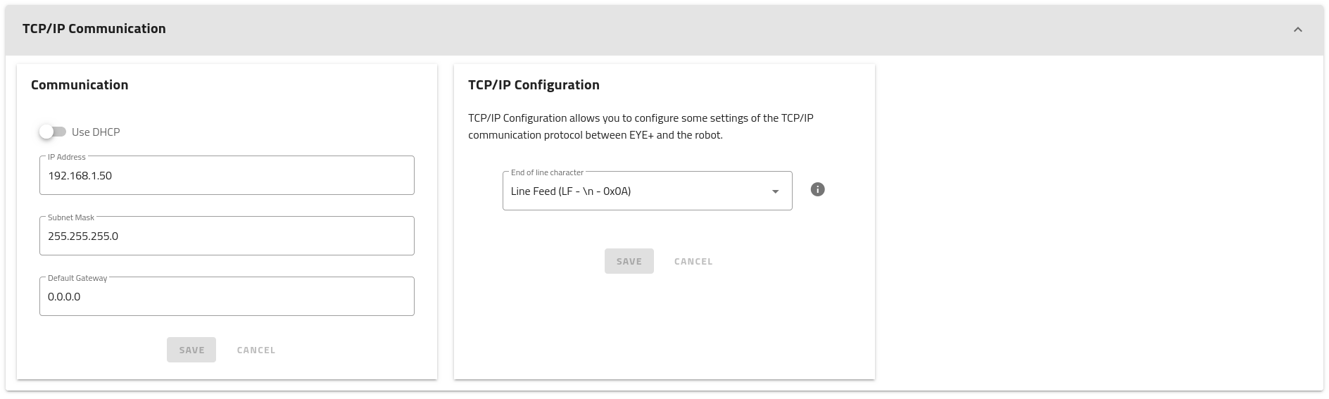1329x399 pixels.
Task: Click the TCP/IP Configuration description paragraph
Action: 641,127
